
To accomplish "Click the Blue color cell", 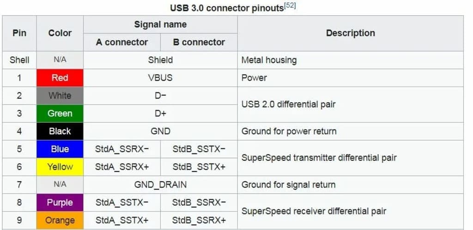I will click(60, 149).
